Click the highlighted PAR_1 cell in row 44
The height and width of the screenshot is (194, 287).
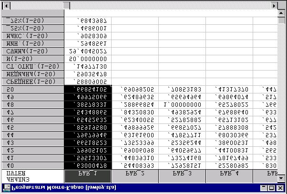click(x=88, y=135)
